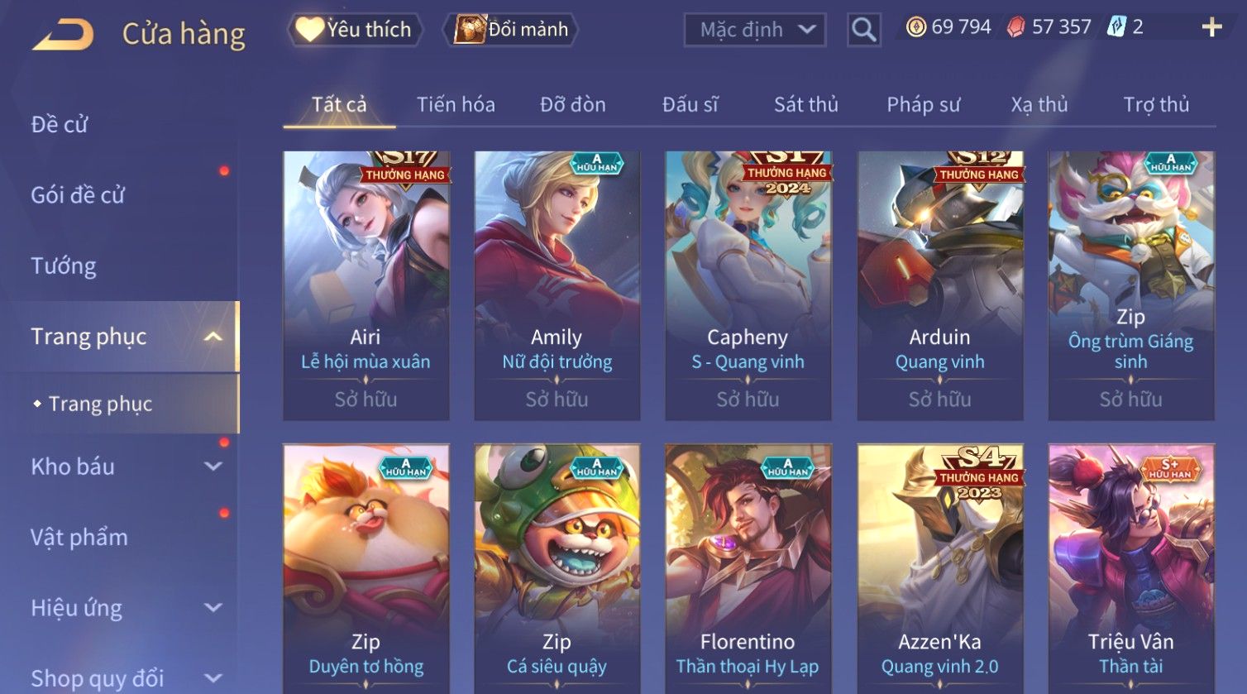The height and width of the screenshot is (694, 1247).
Task: Switch to the Pháp sư tab
Action: click(x=923, y=104)
